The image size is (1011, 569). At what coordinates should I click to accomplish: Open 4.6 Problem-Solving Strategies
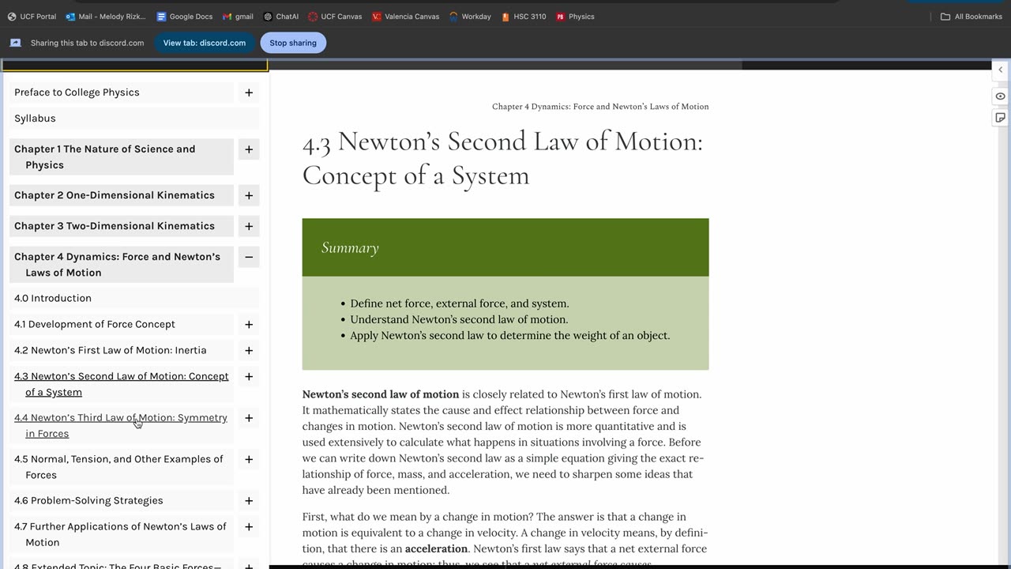pos(88,500)
